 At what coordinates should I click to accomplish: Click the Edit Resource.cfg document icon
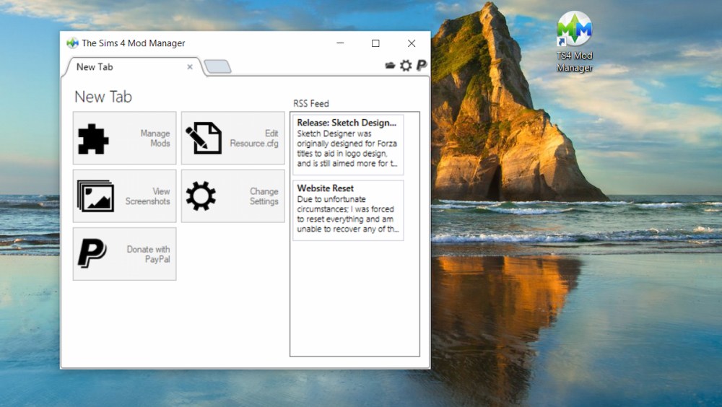203,139
